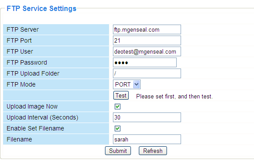Image resolution: width=254 pixels, height=163 pixels.
Task: Click the FTP Mode label
Action: pos(21,84)
